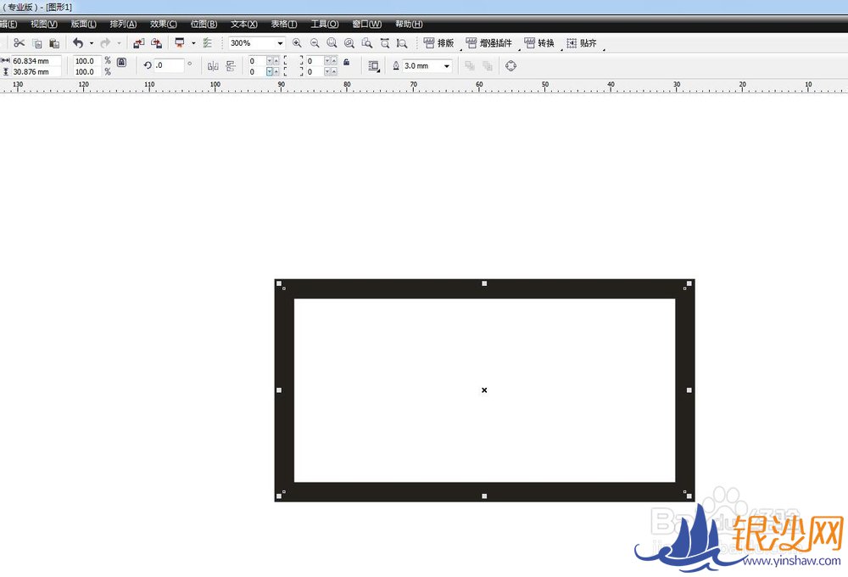Toggle the edit corners together lock

pos(346,62)
